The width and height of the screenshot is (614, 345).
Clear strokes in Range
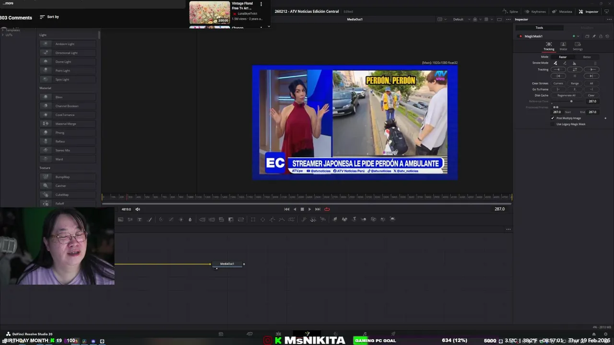pyautogui.click(x=575, y=83)
